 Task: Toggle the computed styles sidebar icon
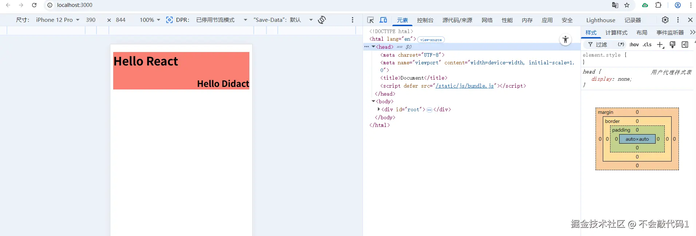point(685,44)
